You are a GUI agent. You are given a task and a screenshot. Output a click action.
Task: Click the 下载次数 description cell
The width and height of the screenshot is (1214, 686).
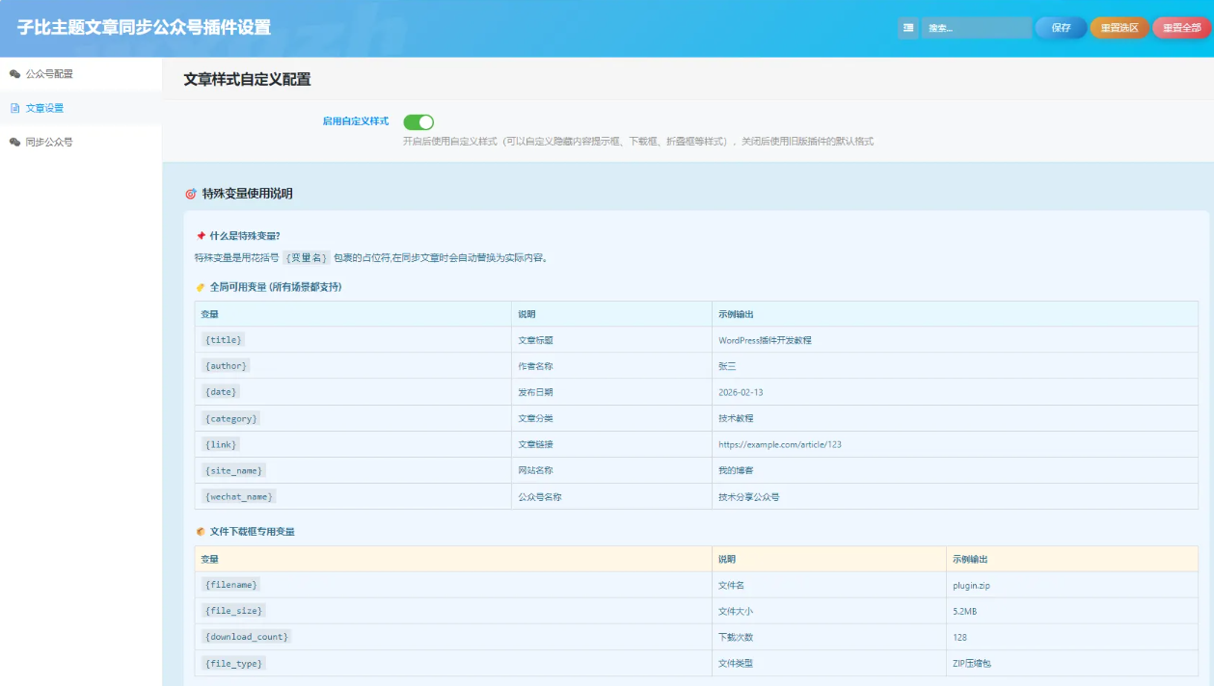(829, 637)
